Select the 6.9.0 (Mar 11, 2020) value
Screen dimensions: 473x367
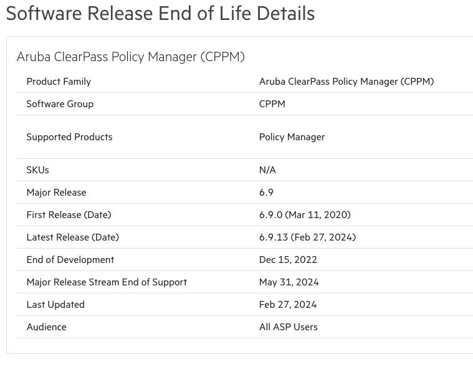point(305,215)
